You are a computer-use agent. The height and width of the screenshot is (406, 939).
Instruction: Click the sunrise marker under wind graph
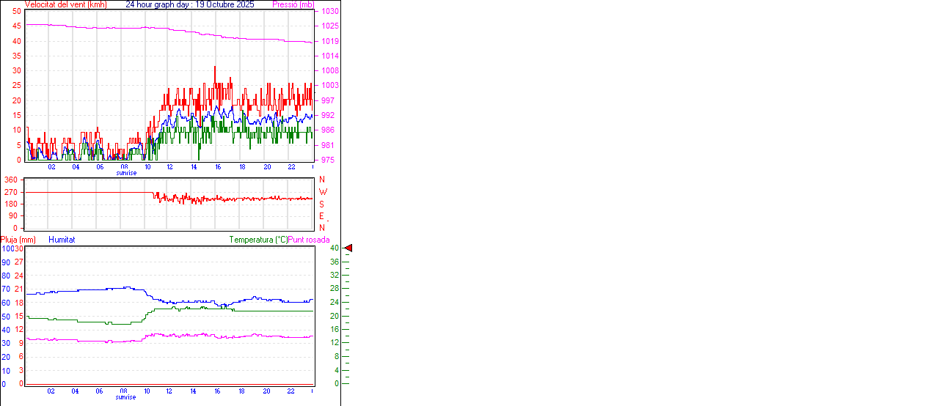125,173
